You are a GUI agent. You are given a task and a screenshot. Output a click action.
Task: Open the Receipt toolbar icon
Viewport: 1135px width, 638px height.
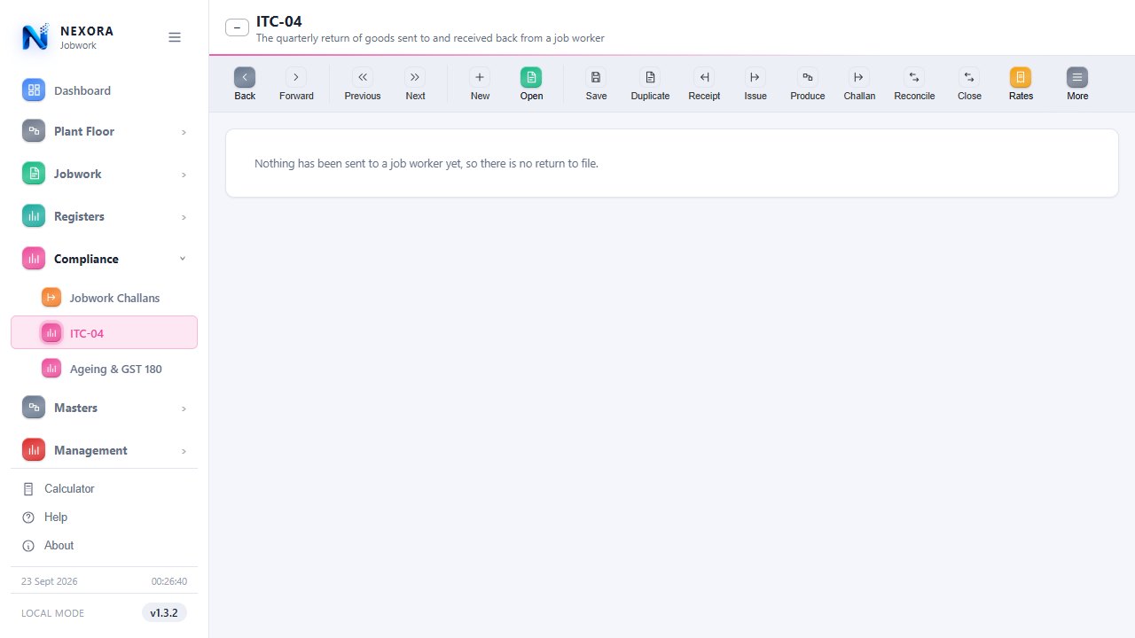(704, 77)
